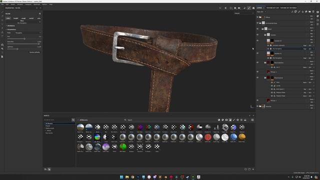Switch to rendering mode camera icon above viewport
Screen dimensions: 320x180
point(253,8)
